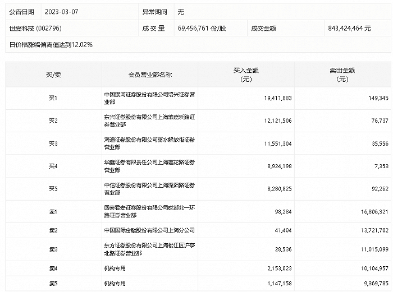Select the 日价格涨幅偏离值达到12.02% note
The height and width of the screenshot is (292, 393).
click(51, 45)
